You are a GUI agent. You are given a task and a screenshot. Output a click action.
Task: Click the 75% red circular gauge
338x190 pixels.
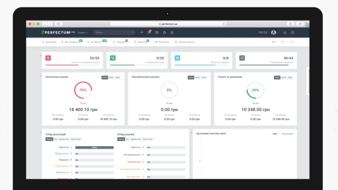83,90
